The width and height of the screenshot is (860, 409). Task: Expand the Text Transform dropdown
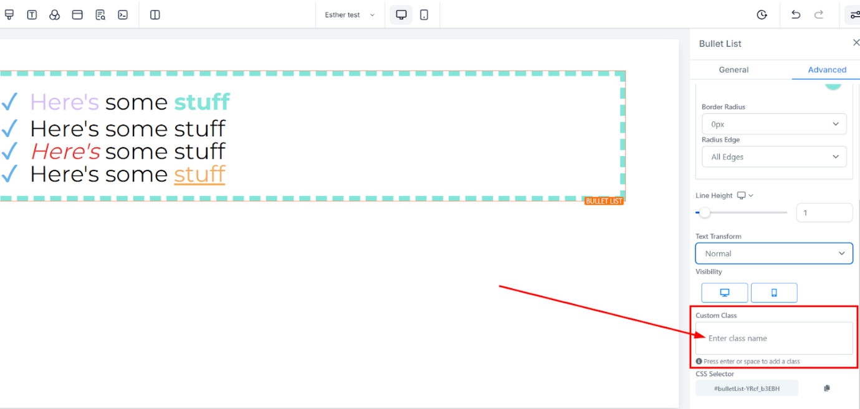pyautogui.click(x=774, y=253)
